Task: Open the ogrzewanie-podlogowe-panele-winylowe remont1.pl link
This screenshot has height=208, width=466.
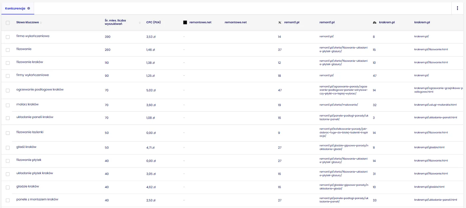Action: [344, 90]
